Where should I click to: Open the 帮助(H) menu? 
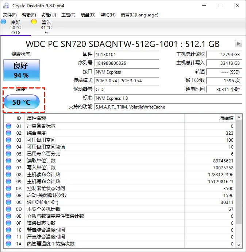click(108, 15)
